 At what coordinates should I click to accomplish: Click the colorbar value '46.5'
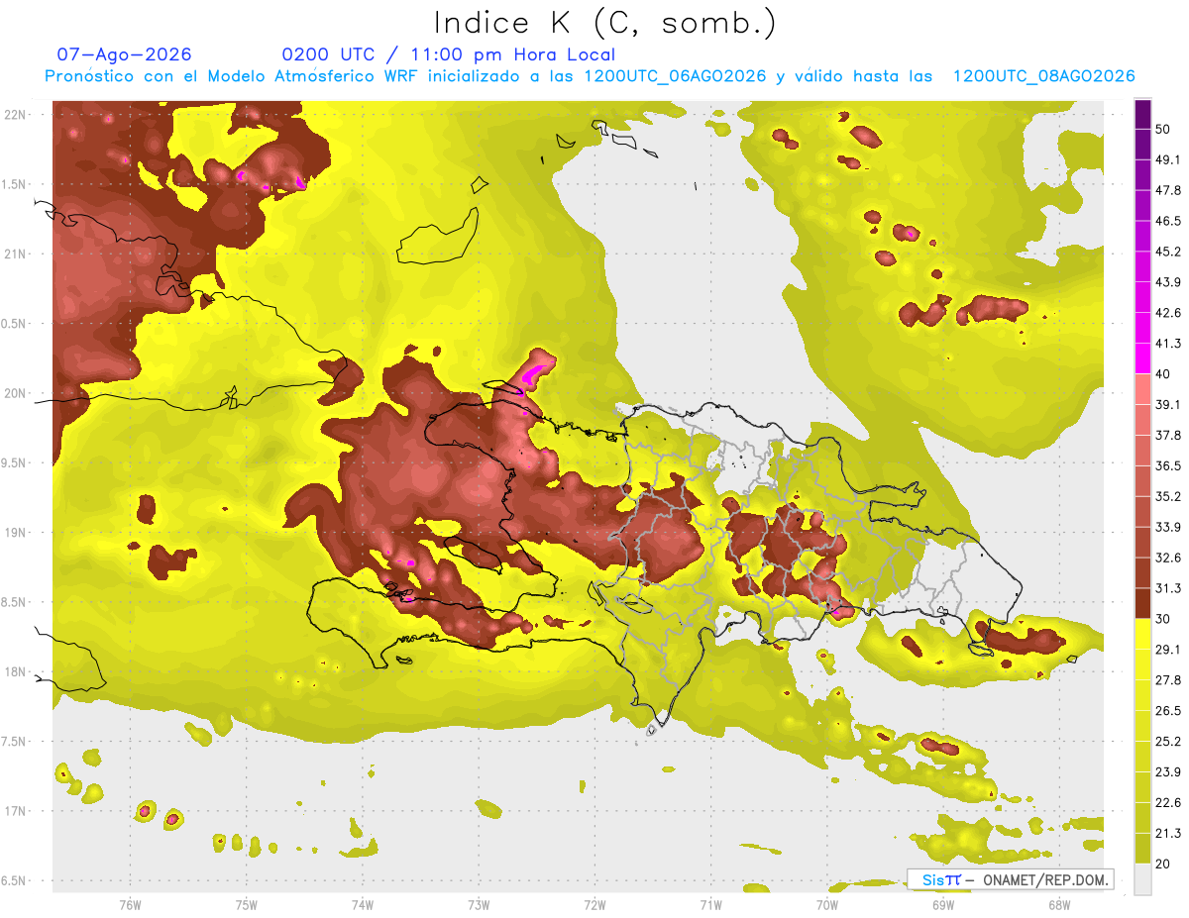tap(1168, 222)
